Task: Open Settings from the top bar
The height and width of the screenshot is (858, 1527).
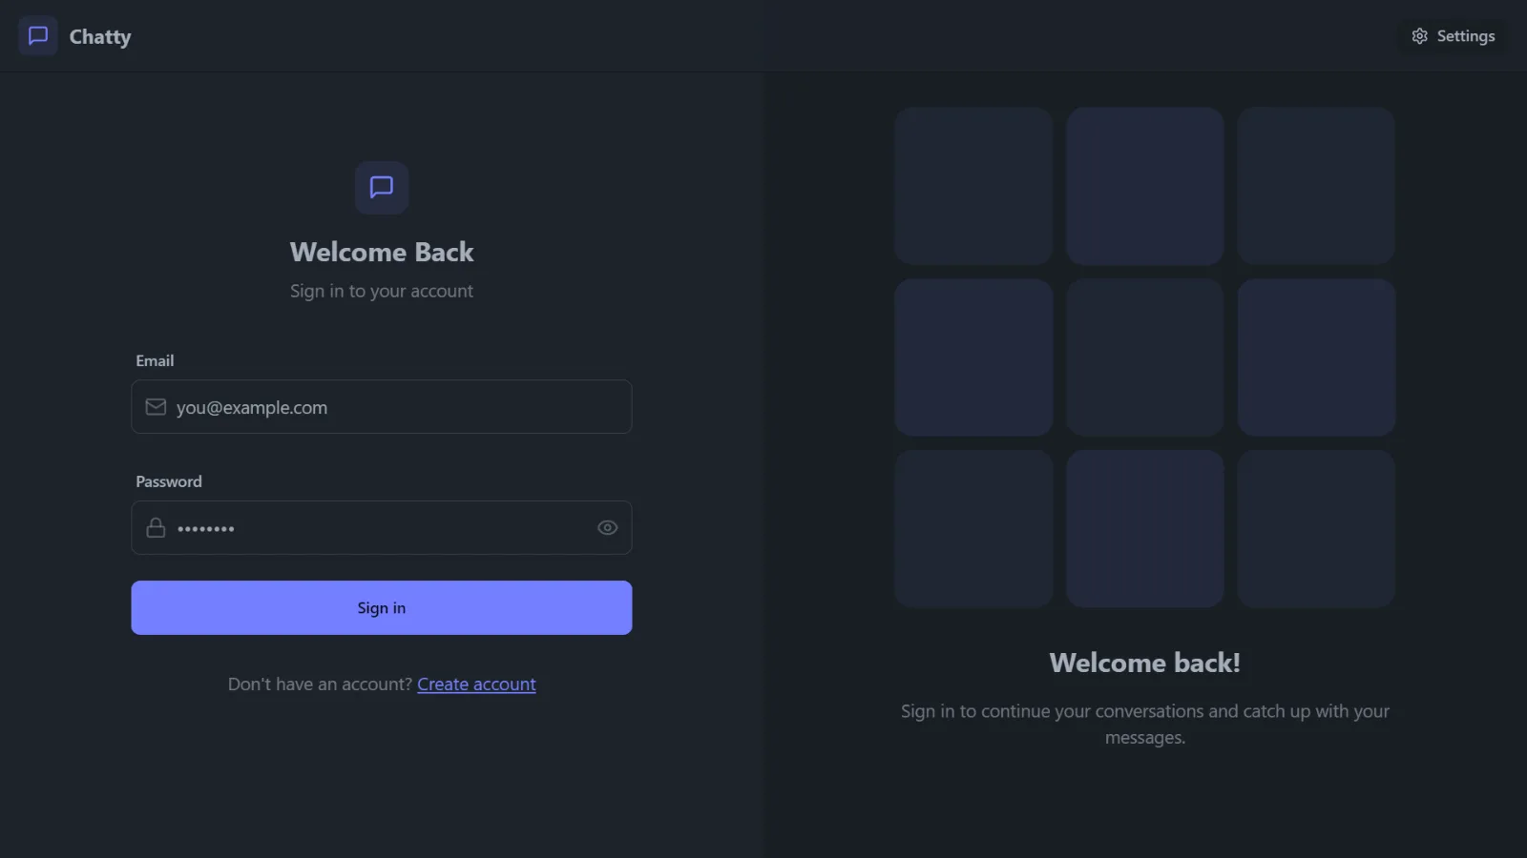Action: [1453, 36]
